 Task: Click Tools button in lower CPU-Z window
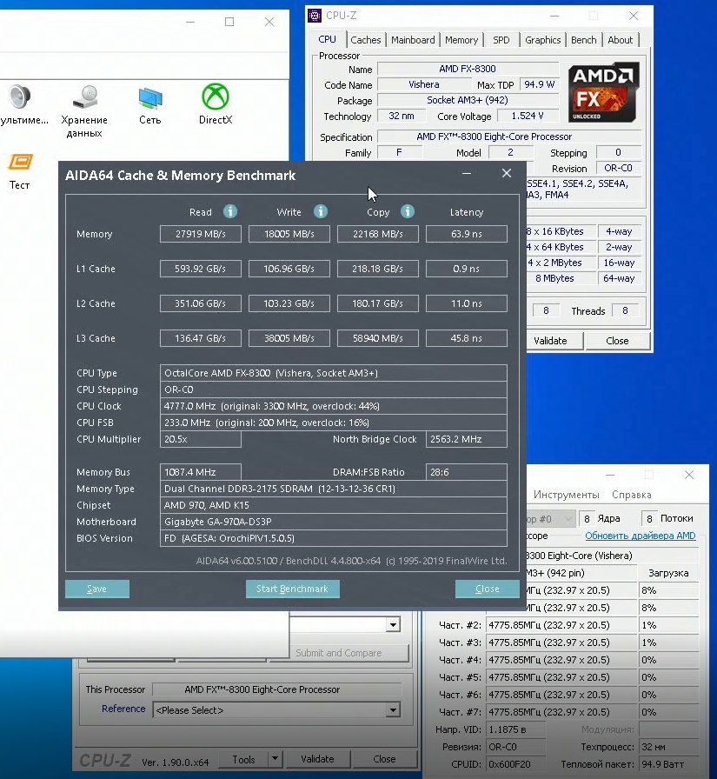[x=244, y=759]
